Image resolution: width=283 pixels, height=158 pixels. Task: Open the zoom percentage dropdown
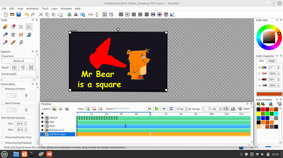[x=261, y=147]
